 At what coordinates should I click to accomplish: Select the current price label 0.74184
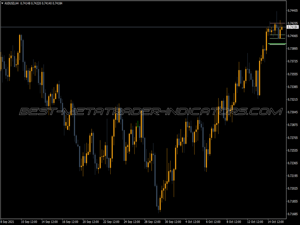293,27
